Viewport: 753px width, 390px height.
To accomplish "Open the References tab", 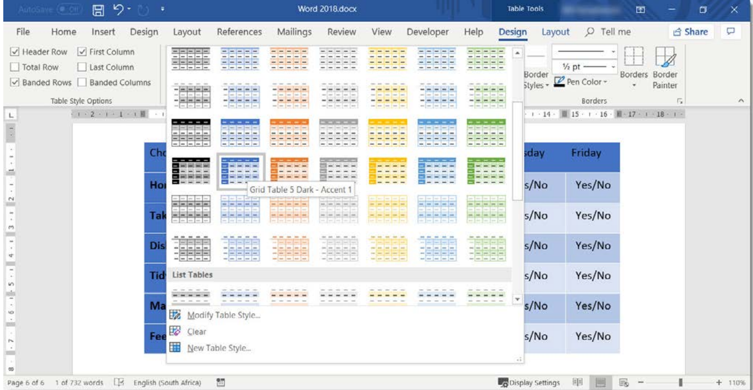I will (239, 32).
